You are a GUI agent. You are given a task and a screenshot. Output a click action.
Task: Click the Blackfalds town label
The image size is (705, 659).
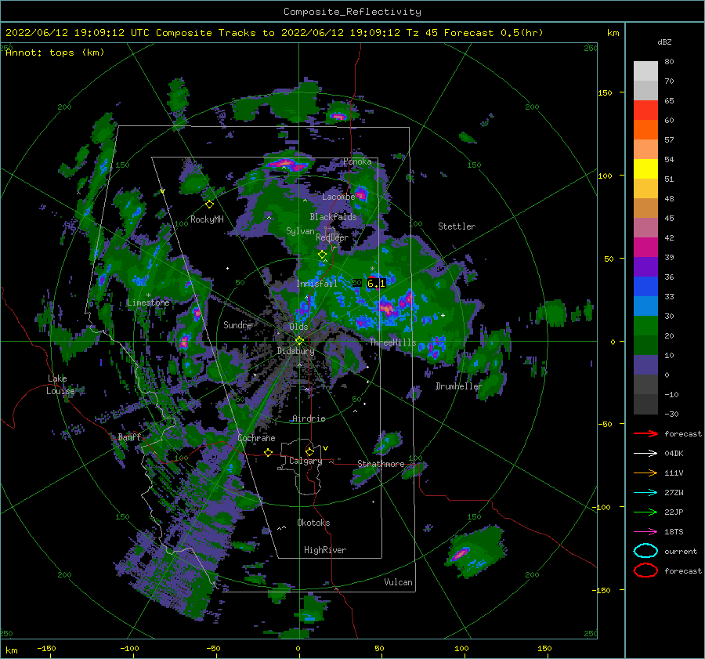[x=333, y=217]
